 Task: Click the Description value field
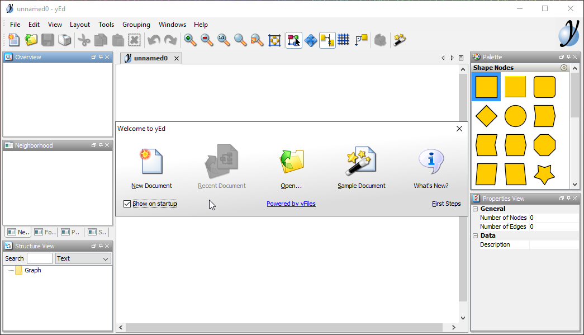pyautogui.click(x=554, y=245)
